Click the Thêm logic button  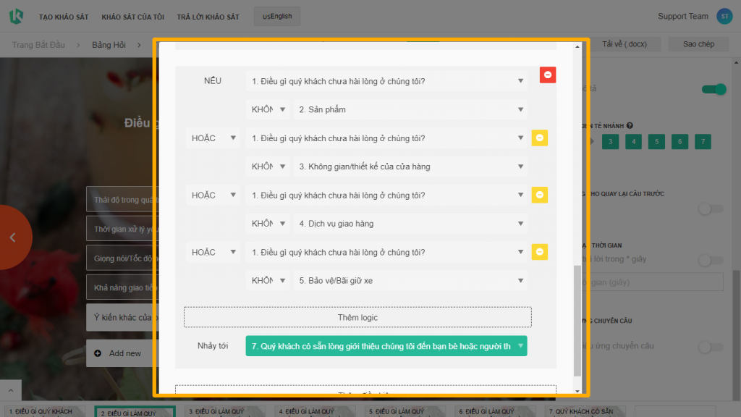[x=357, y=317]
